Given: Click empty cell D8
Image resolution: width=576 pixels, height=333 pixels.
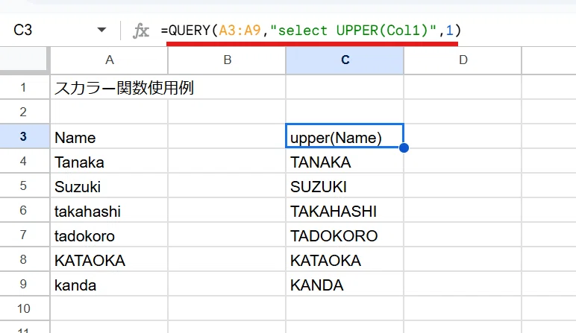Looking at the screenshot, I should [463, 259].
